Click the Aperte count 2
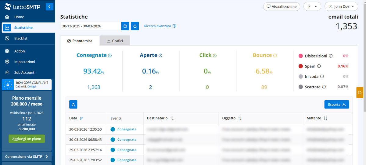The width and height of the screenshot is (366, 165). 150,87
